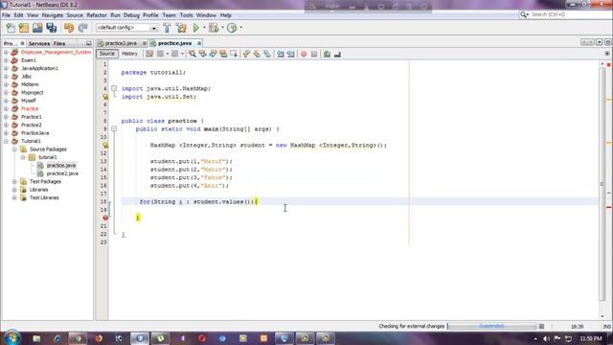
Task: Click the Shift Line Right icon
Action: tap(290, 54)
